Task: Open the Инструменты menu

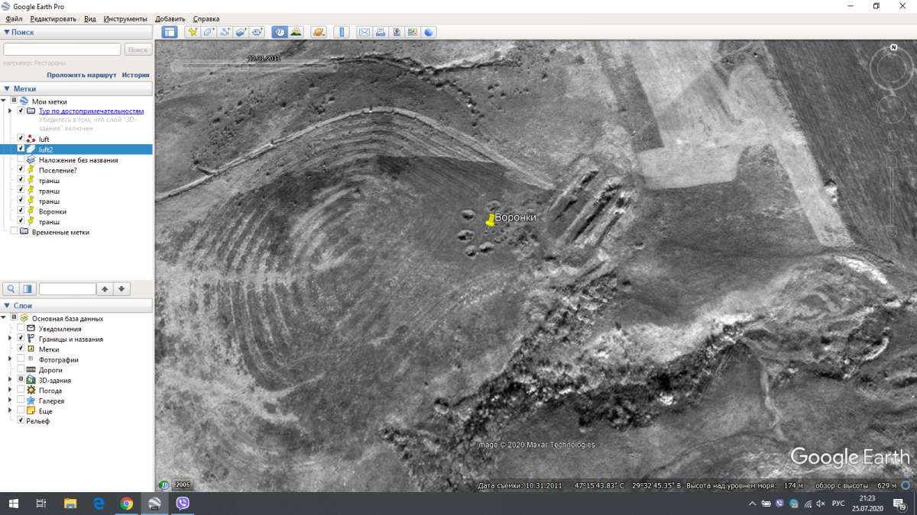Action: coord(125,18)
